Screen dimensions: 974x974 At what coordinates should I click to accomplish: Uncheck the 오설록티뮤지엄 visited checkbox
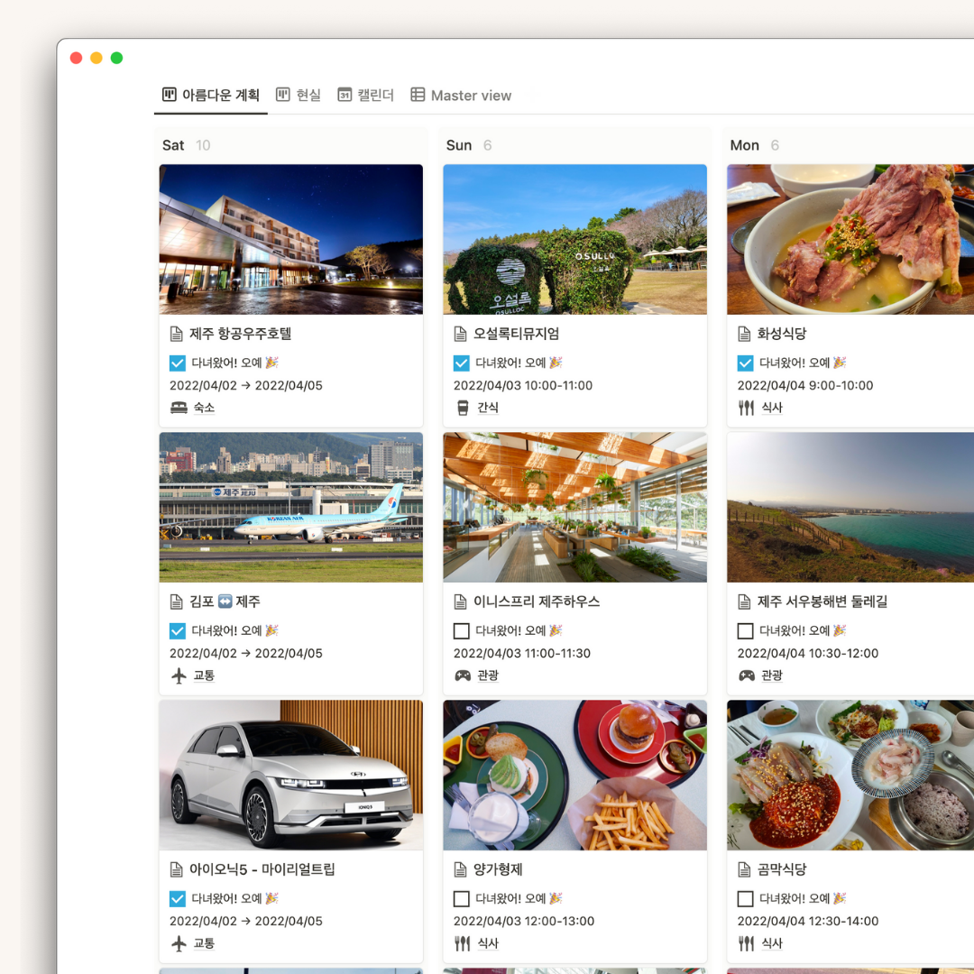coord(461,363)
